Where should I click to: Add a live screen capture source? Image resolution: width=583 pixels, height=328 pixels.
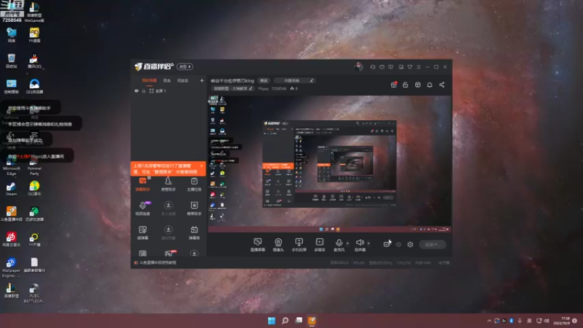tap(258, 245)
